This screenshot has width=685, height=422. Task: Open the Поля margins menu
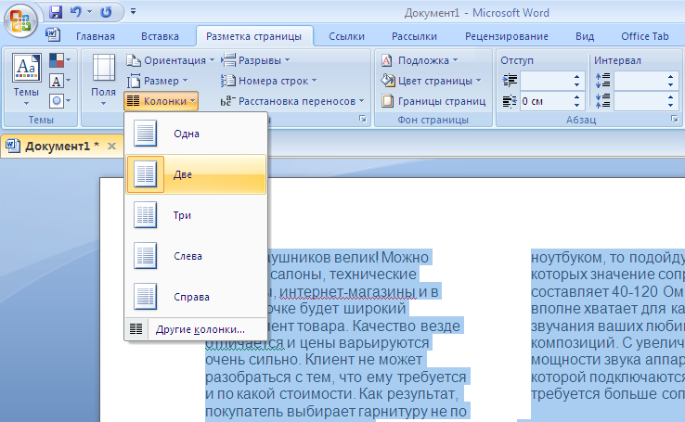(x=104, y=80)
